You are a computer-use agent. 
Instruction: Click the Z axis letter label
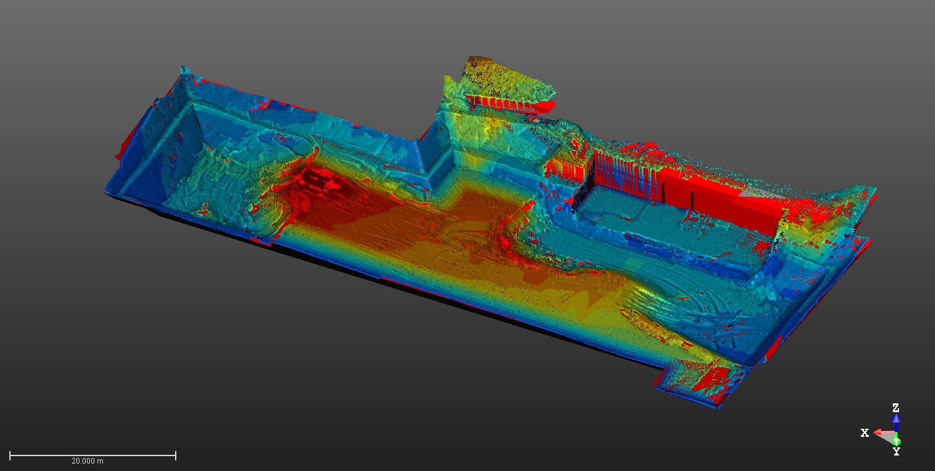tap(896, 408)
